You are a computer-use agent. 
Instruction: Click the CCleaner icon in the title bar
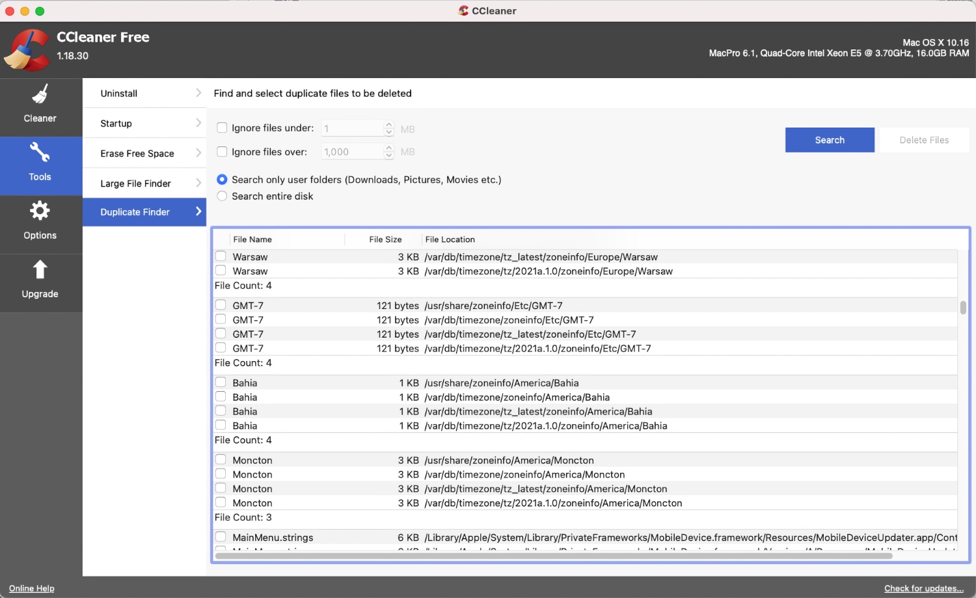click(x=463, y=10)
